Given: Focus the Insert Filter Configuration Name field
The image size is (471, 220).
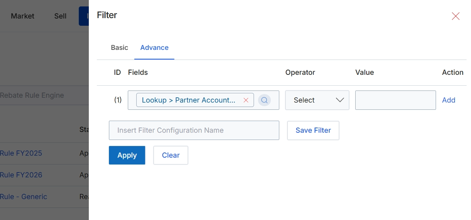Looking at the screenshot, I should pos(194,130).
